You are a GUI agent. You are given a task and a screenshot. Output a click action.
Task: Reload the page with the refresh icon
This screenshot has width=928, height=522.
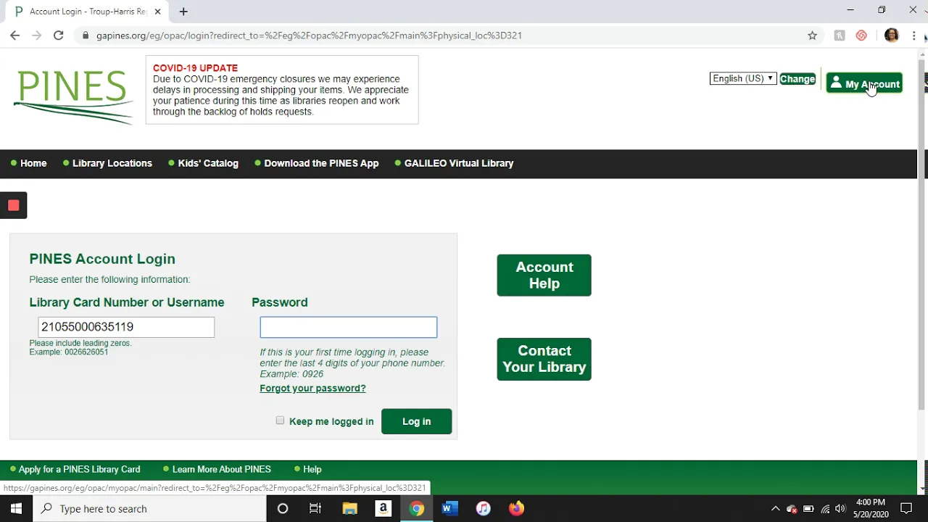[x=59, y=36]
